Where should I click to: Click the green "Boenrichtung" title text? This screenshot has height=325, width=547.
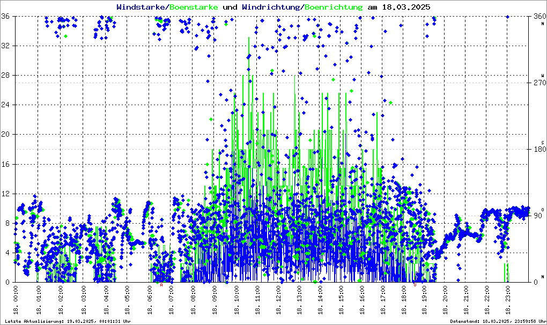point(334,8)
